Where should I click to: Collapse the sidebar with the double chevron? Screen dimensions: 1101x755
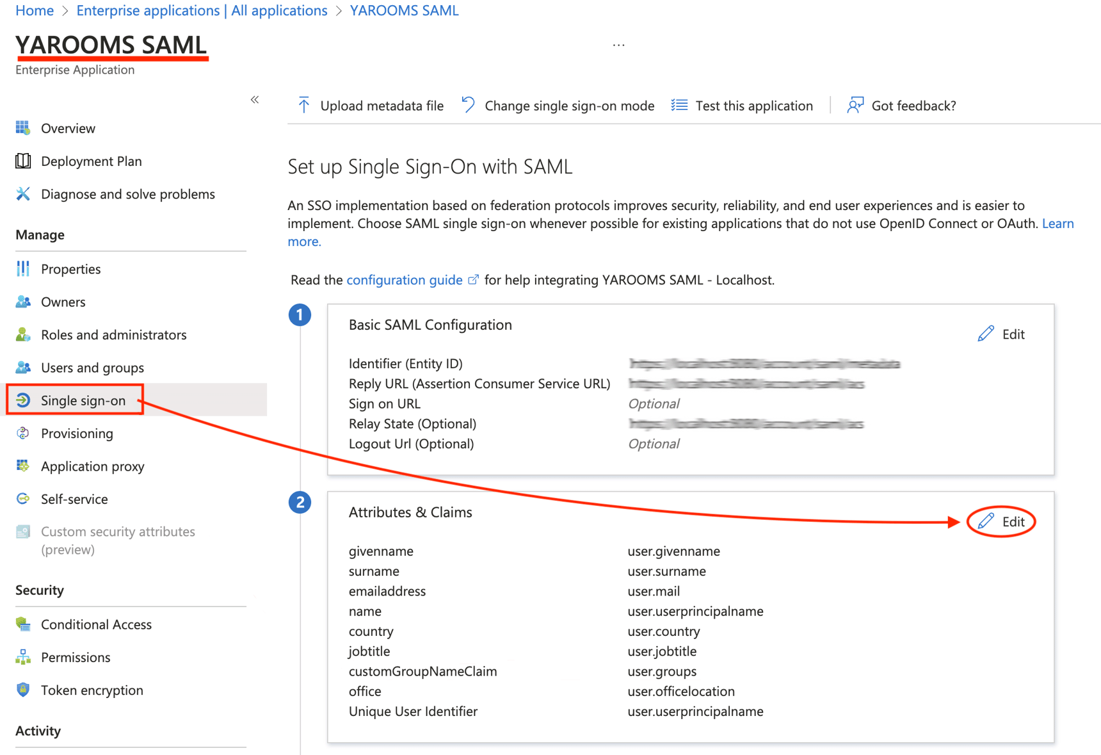coord(254,99)
